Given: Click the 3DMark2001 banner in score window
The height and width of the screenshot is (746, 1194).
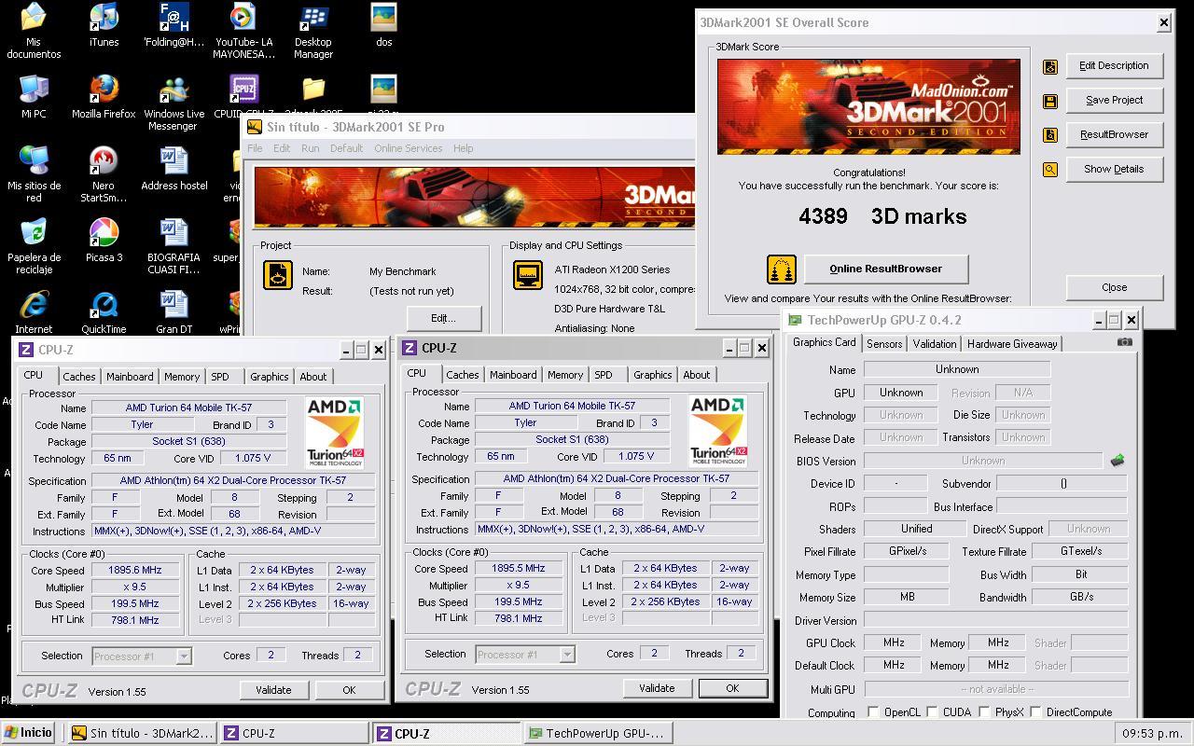Looking at the screenshot, I should (x=868, y=107).
